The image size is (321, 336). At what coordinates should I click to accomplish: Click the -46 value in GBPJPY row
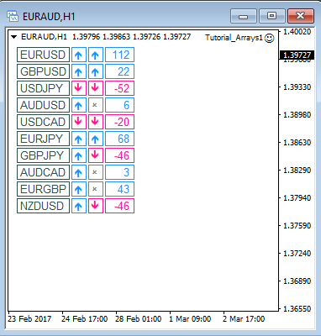point(119,155)
